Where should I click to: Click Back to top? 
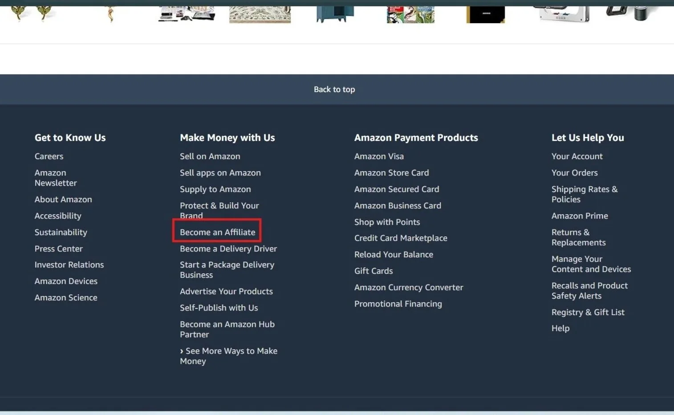point(334,89)
